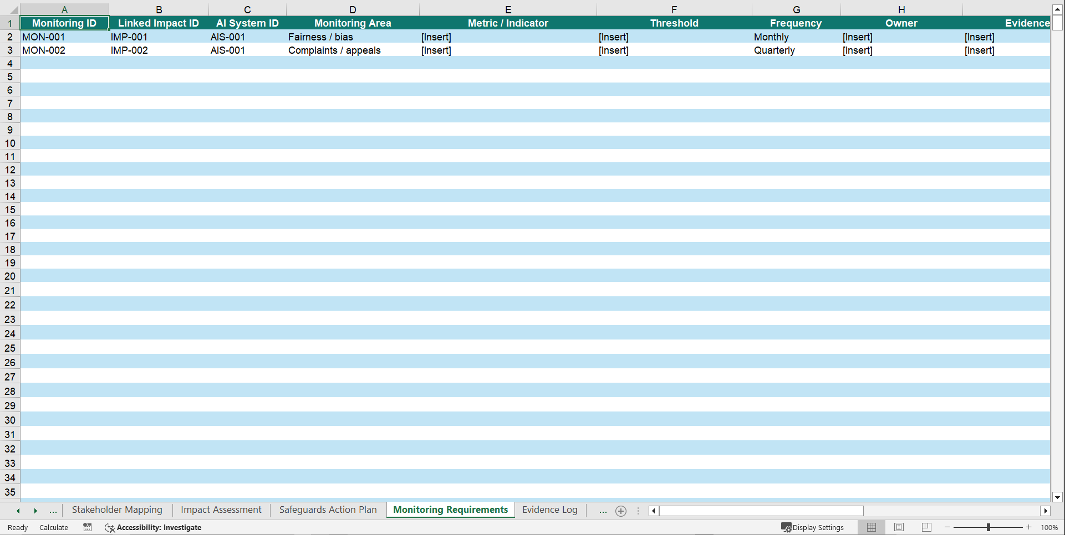Select the AI System ID header cell
Image resolution: width=1065 pixels, height=535 pixels.
[247, 23]
